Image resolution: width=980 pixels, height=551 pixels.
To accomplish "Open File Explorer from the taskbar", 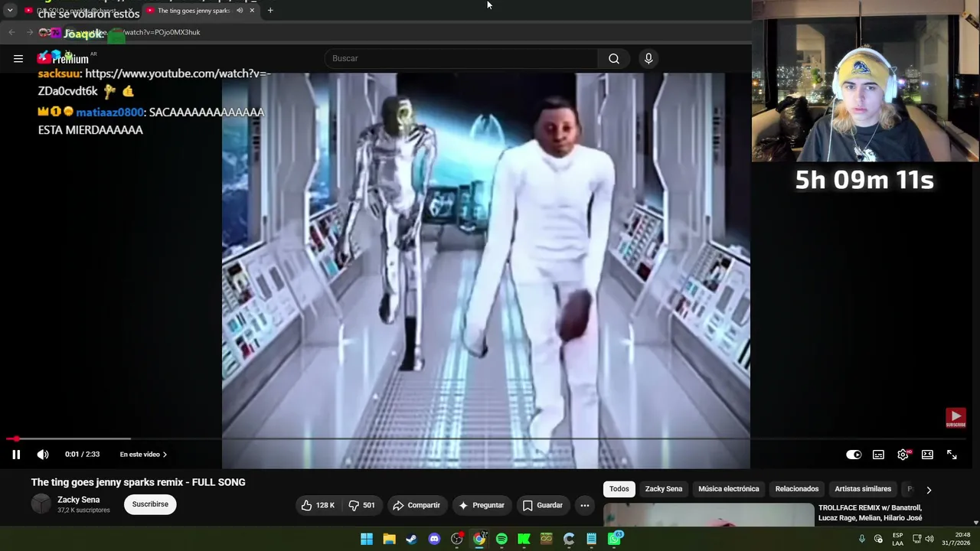I will [x=389, y=539].
